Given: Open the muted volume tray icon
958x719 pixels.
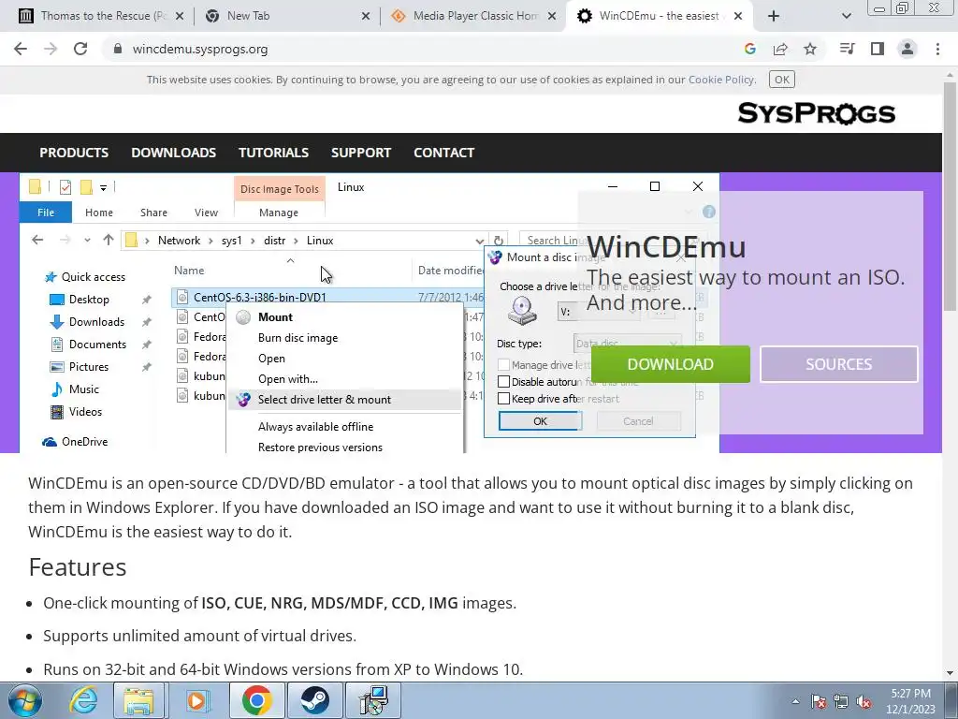Looking at the screenshot, I should click(864, 701).
